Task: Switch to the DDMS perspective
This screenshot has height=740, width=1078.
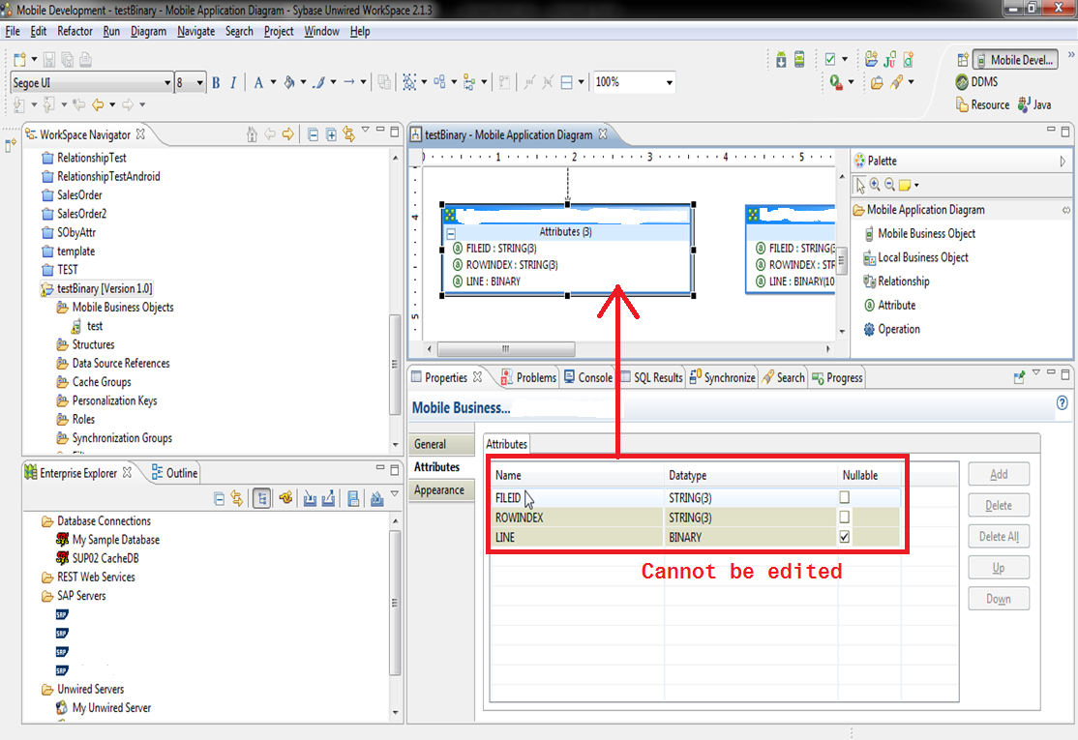Action: [x=977, y=82]
